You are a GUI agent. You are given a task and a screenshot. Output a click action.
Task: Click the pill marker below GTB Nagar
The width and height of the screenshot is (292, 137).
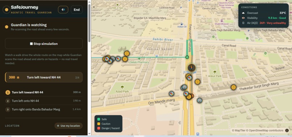click(189, 78)
